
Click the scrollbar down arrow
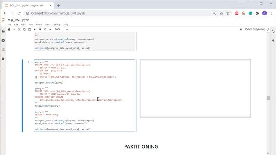pyautogui.click(x=268, y=153)
